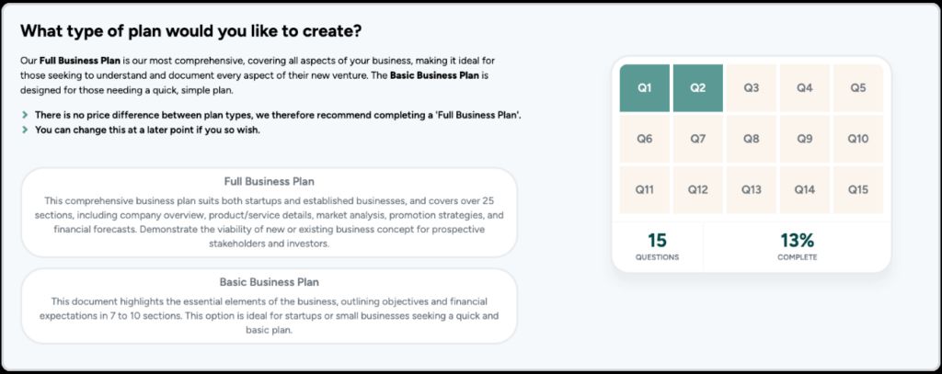Viewport: 942px width, 374px height.
Task: Choose the Basic Business Plan option
Action: (x=269, y=305)
